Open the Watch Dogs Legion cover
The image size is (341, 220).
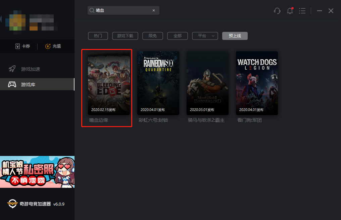tap(257, 83)
